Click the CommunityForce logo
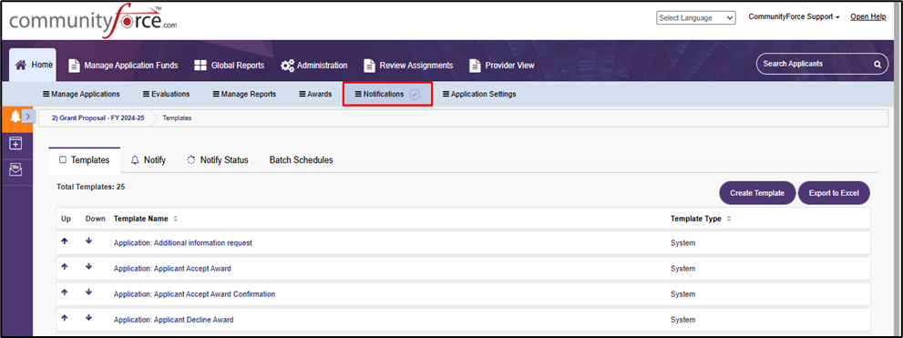Screen dimensions: 903x338 93,20
